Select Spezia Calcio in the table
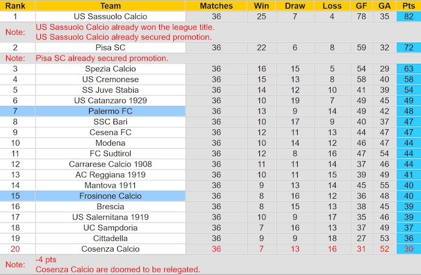The width and height of the screenshot is (421, 275). click(110, 69)
